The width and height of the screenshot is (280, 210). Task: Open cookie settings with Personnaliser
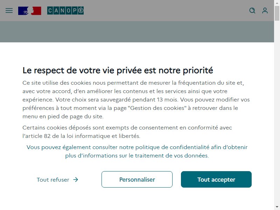(137, 180)
